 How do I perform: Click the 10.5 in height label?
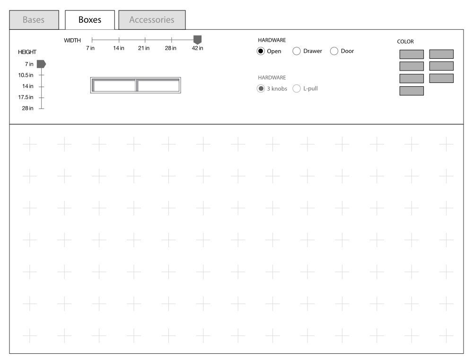26,75
